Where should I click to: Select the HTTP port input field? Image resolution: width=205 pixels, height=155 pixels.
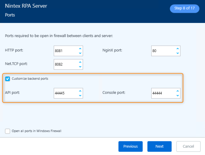click(65, 51)
